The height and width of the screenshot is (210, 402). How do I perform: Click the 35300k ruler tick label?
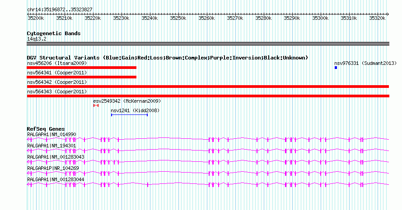coord(320,18)
